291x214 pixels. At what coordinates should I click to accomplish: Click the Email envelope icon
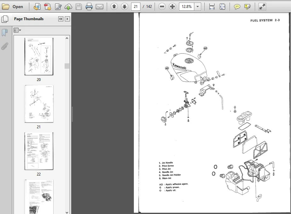[x=100, y=7]
